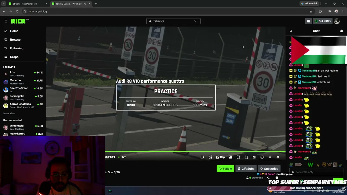Image resolution: width=347 pixels, height=195 pixels.
Task: View site information for kick.com
Action: coord(25,11)
